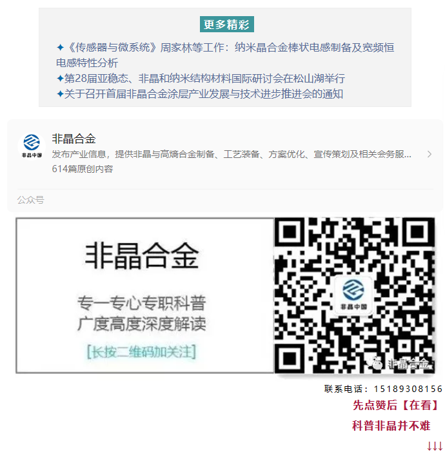This screenshot has width=445, height=461.
Task: Click the 公众号 label below account card
Action: (30, 201)
